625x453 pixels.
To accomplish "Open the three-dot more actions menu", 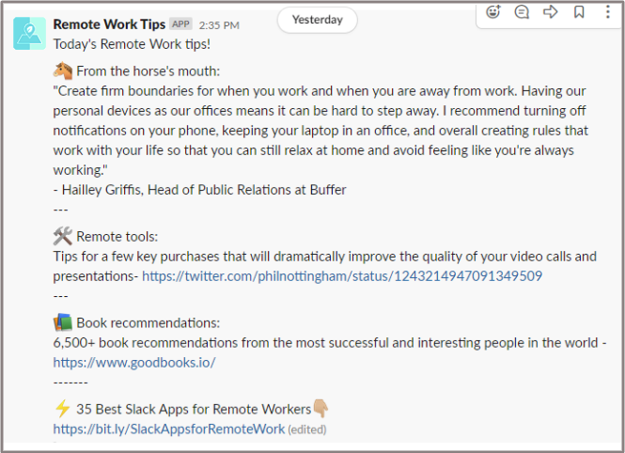I will tap(608, 12).
